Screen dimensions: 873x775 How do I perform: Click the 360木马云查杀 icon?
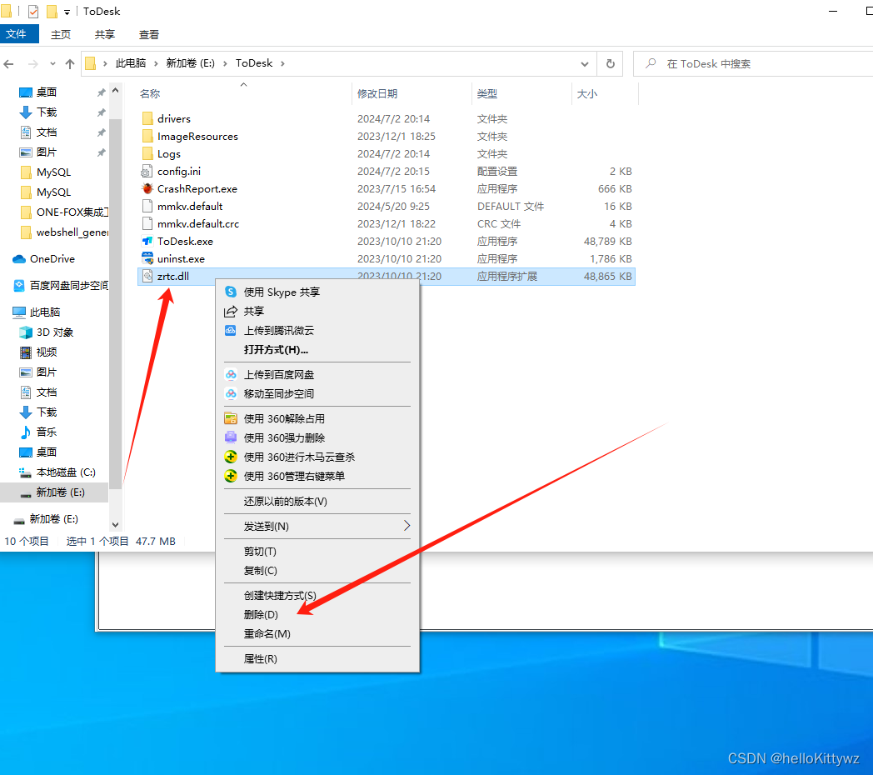231,457
